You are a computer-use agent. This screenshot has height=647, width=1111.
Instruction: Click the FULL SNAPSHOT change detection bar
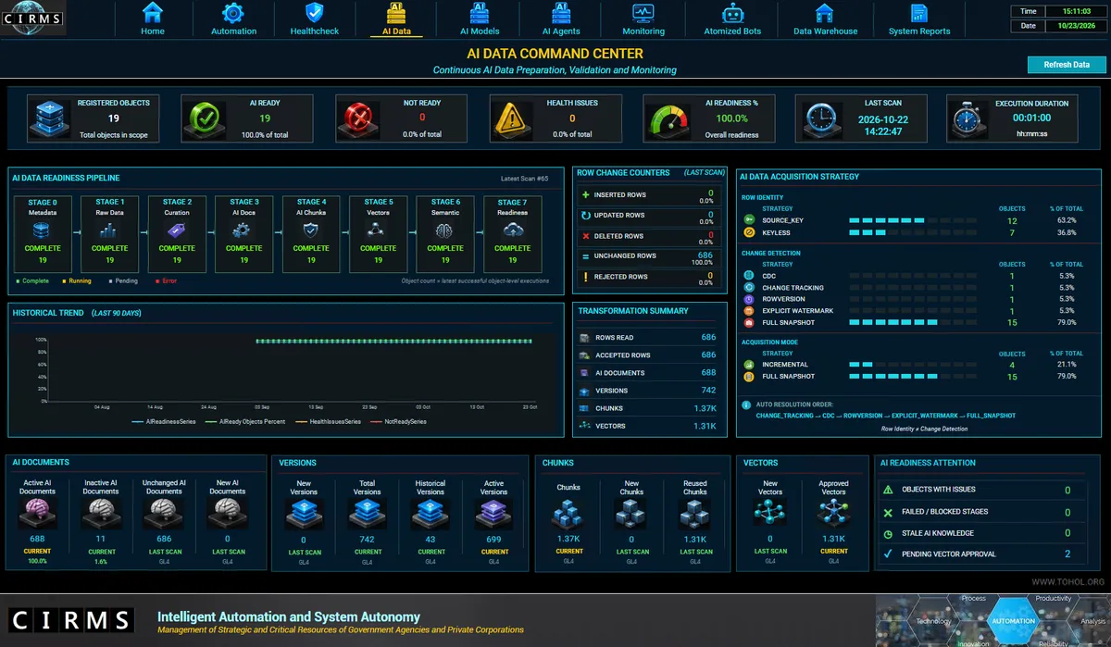click(x=912, y=322)
